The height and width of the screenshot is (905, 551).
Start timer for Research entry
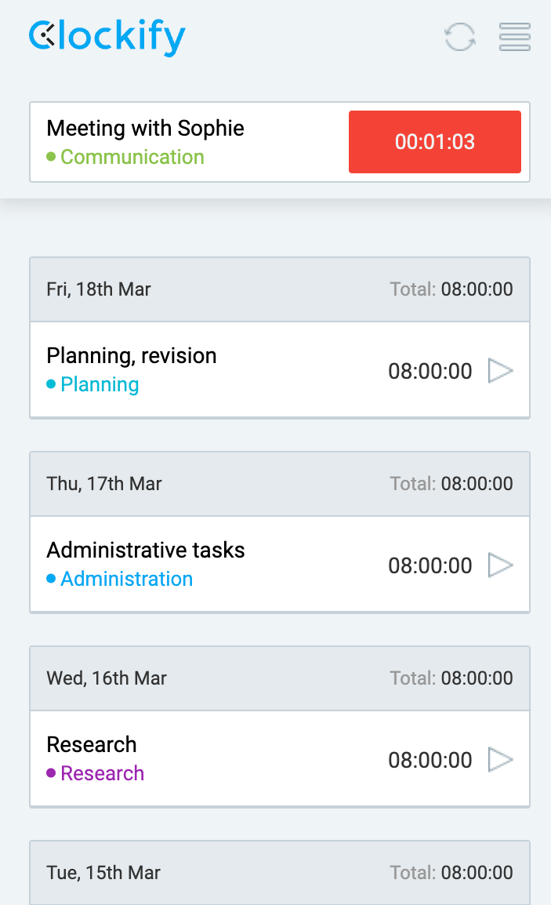pyautogui.click(x=501, y=759)
